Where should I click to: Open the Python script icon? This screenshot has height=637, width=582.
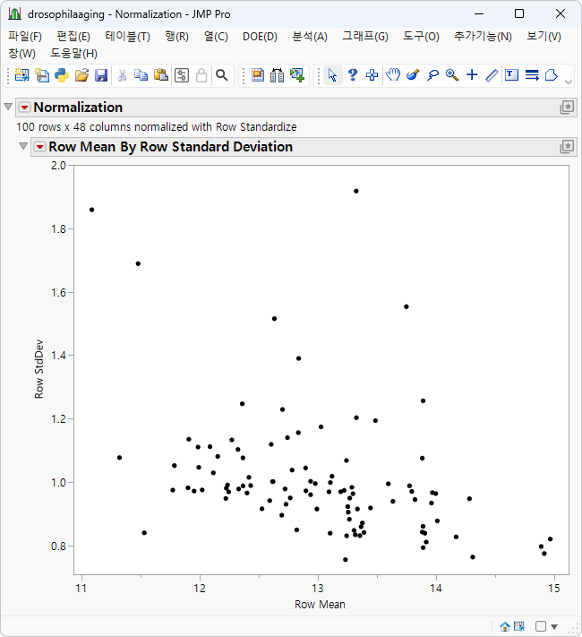click(x=62, y=75)
